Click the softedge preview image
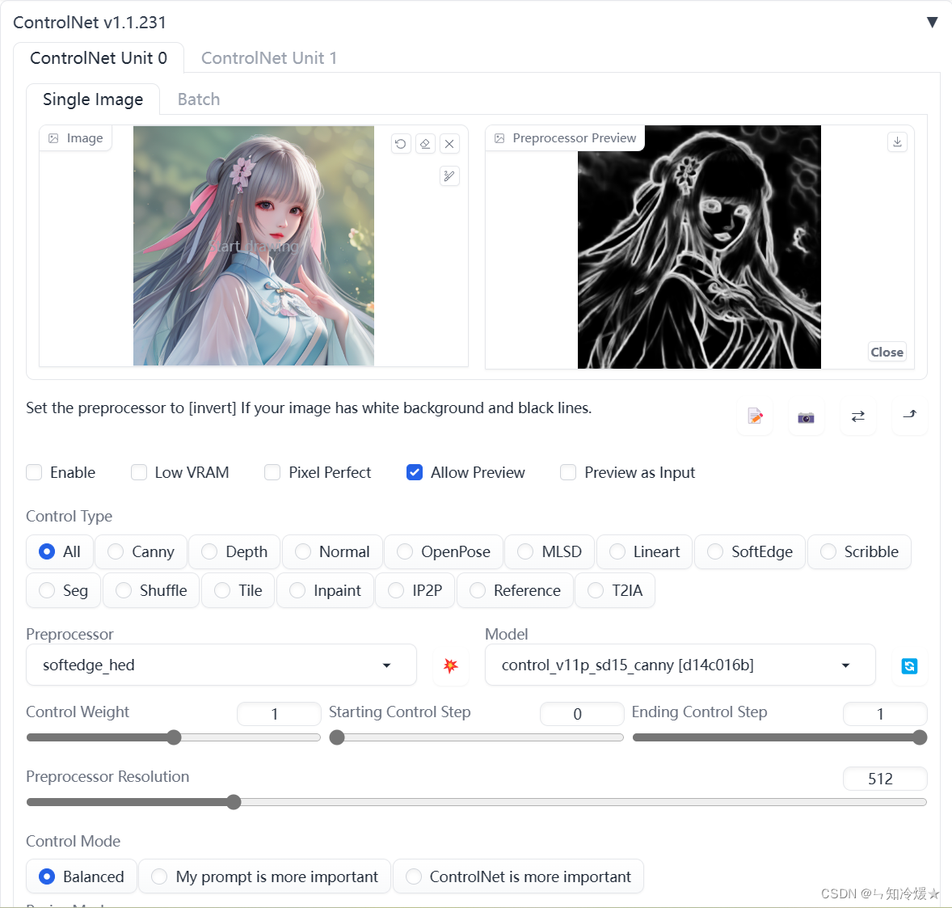This screenshot has width=952, height=908. [699, 247]
